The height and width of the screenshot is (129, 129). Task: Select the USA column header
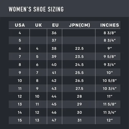(x=20, y=25)
